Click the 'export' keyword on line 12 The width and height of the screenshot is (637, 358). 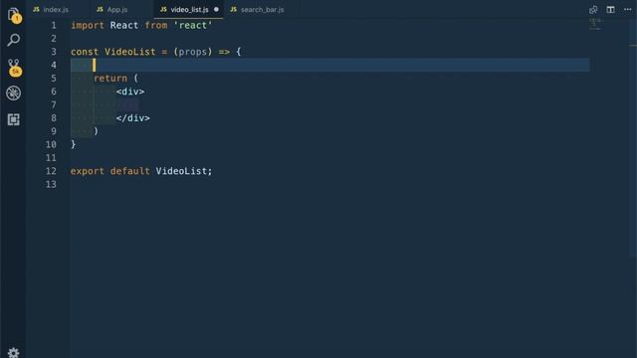click(x=88, y=171)
